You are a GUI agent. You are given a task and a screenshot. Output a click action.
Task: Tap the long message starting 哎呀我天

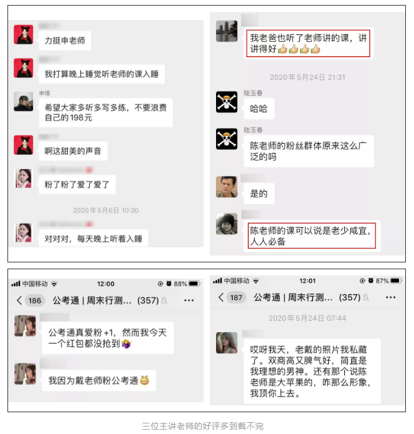pyautogui.click(x=312, y=371)
